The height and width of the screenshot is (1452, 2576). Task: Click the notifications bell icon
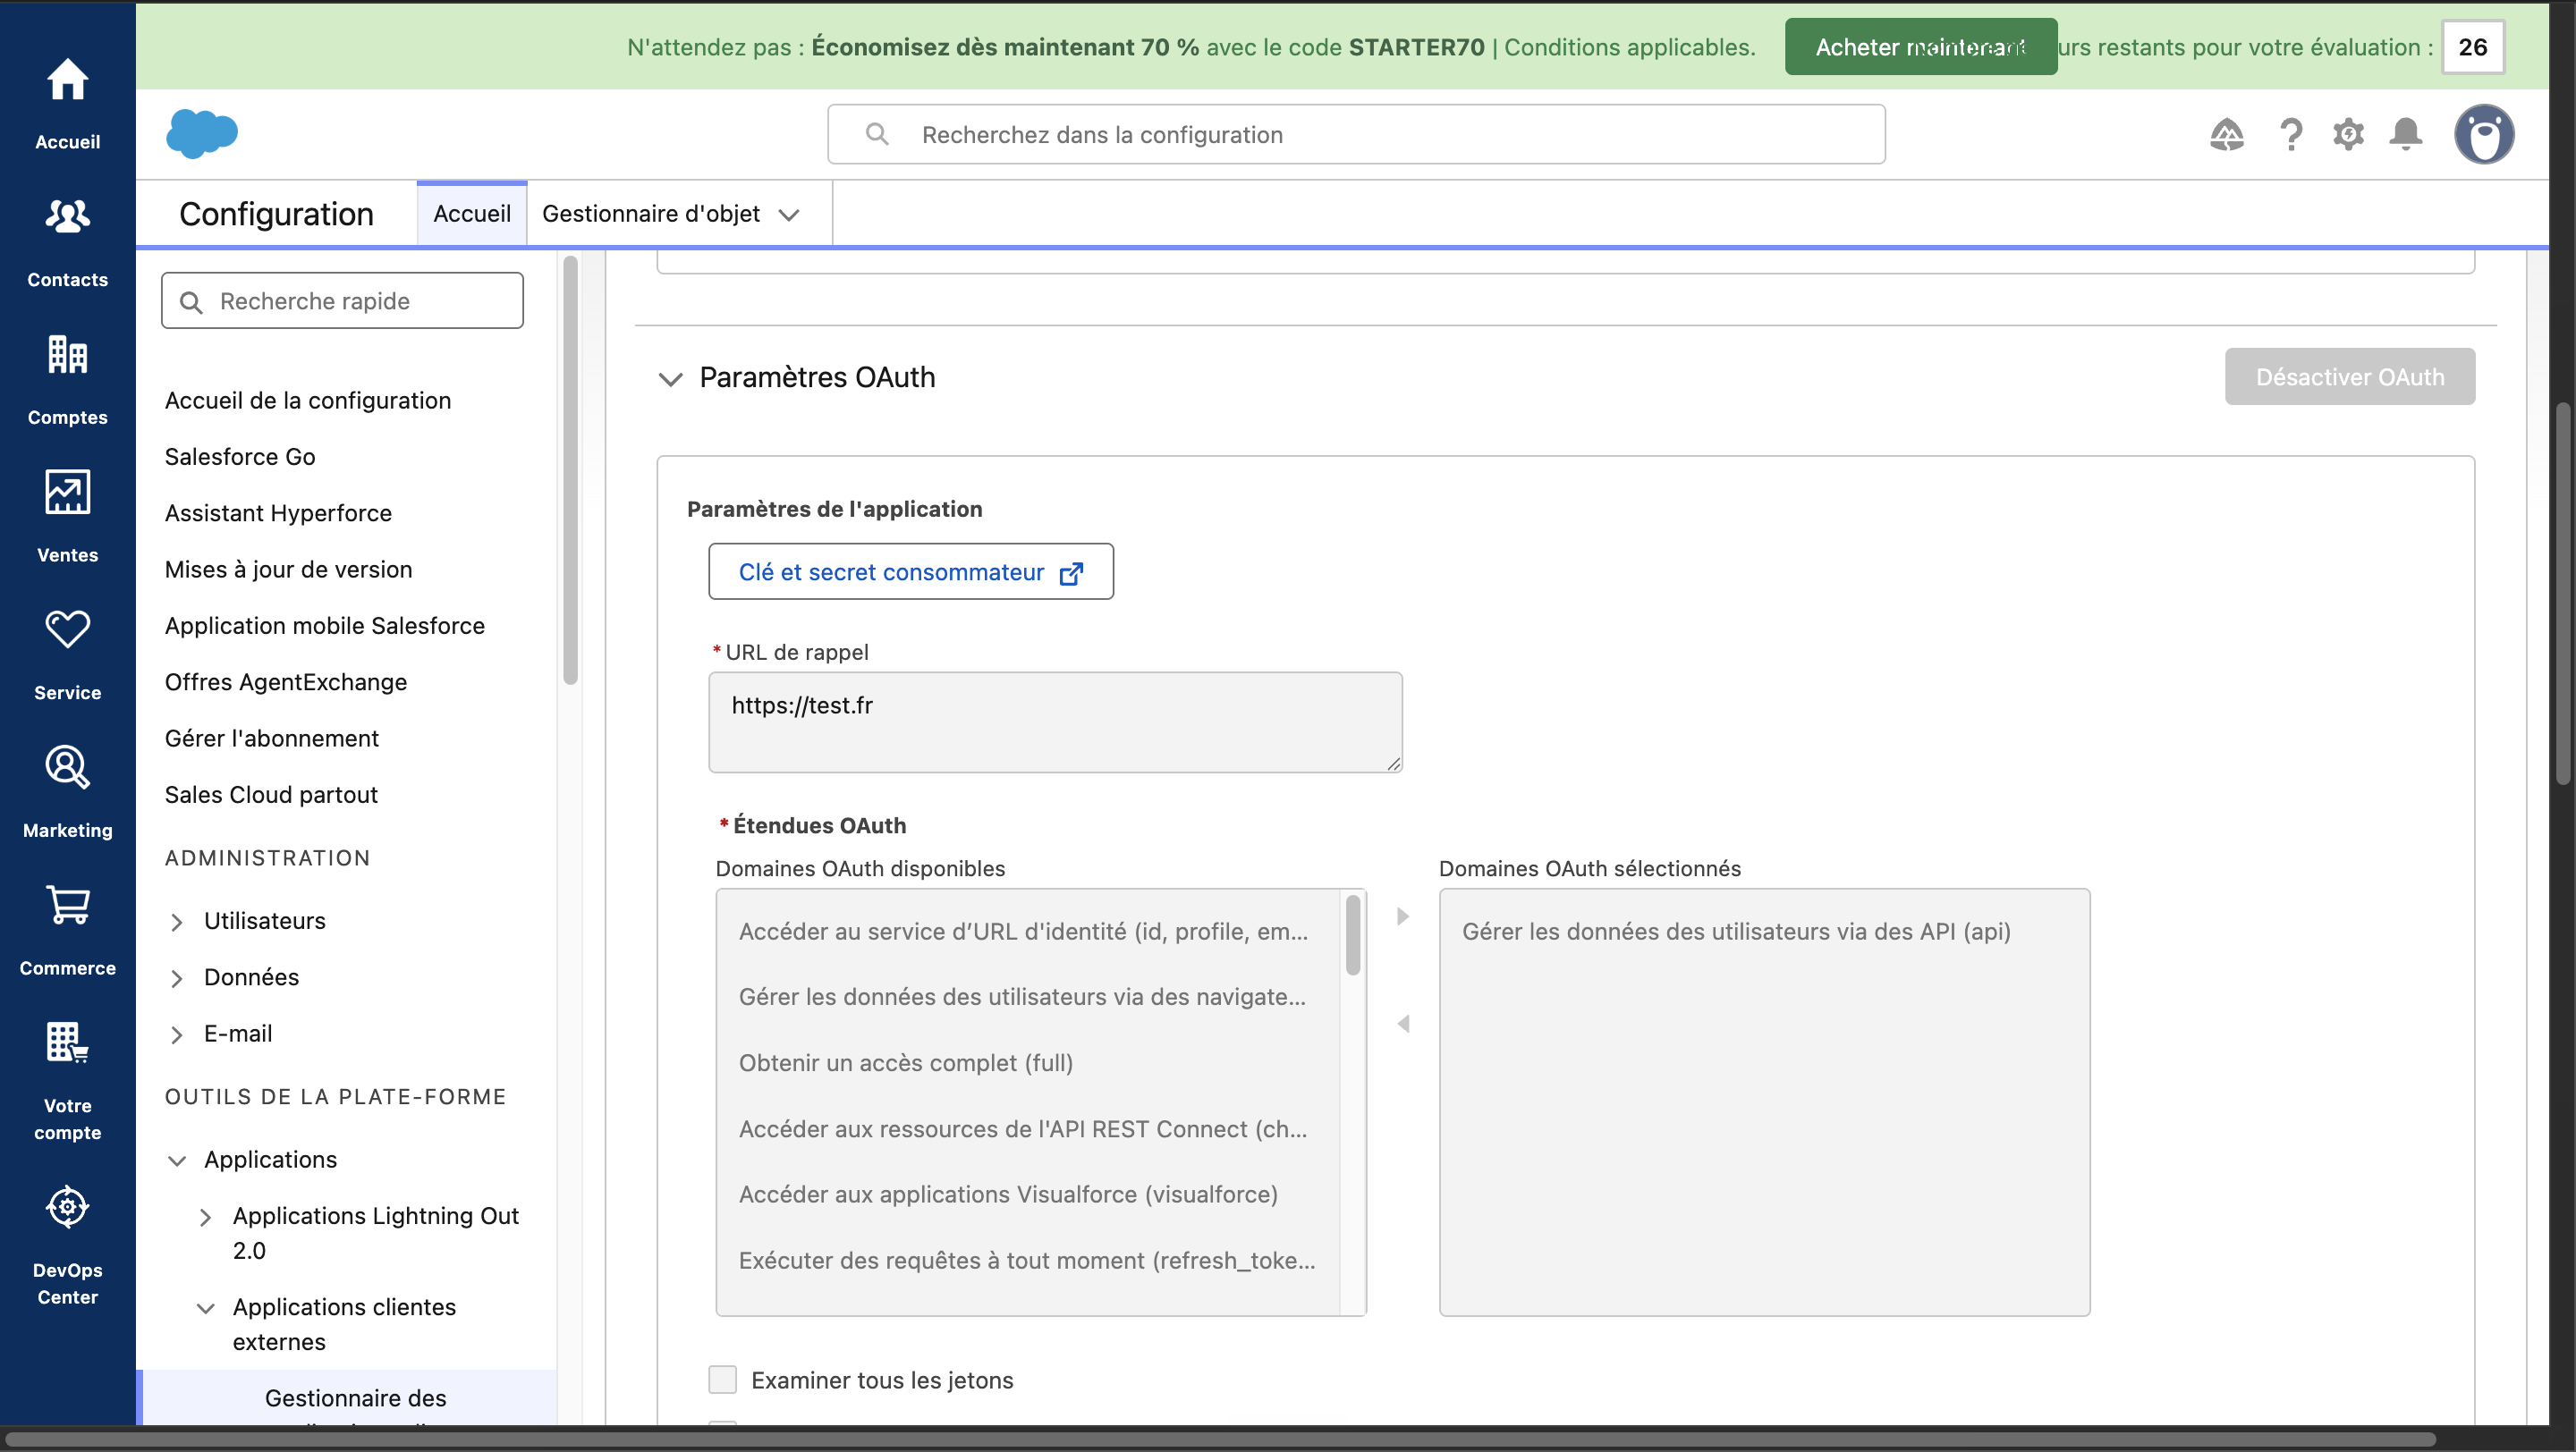(x=2405, y=134)
